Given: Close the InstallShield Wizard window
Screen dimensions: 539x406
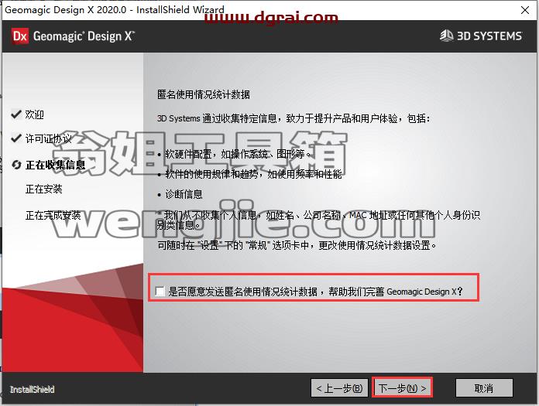Looking at the screenshot, I should pos(525,10).
